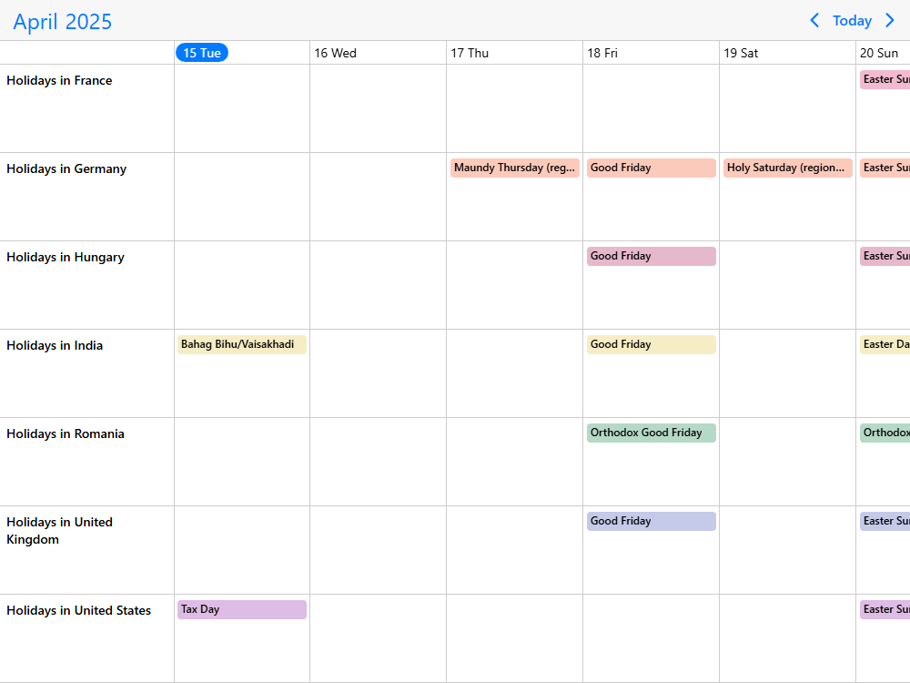Screen dimensions: 910x683
Task: Select Holidays in United States row label
Action: click(x=78, y=610)
